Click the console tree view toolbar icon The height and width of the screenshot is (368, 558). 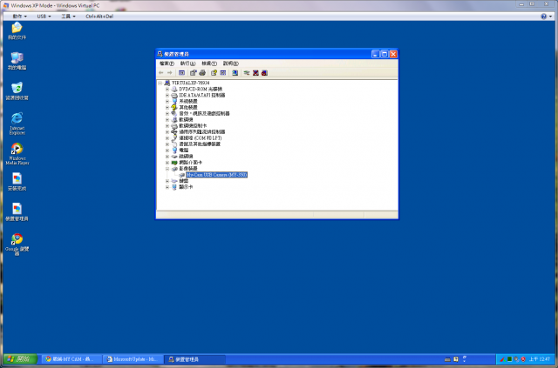(x=181, y=73)
